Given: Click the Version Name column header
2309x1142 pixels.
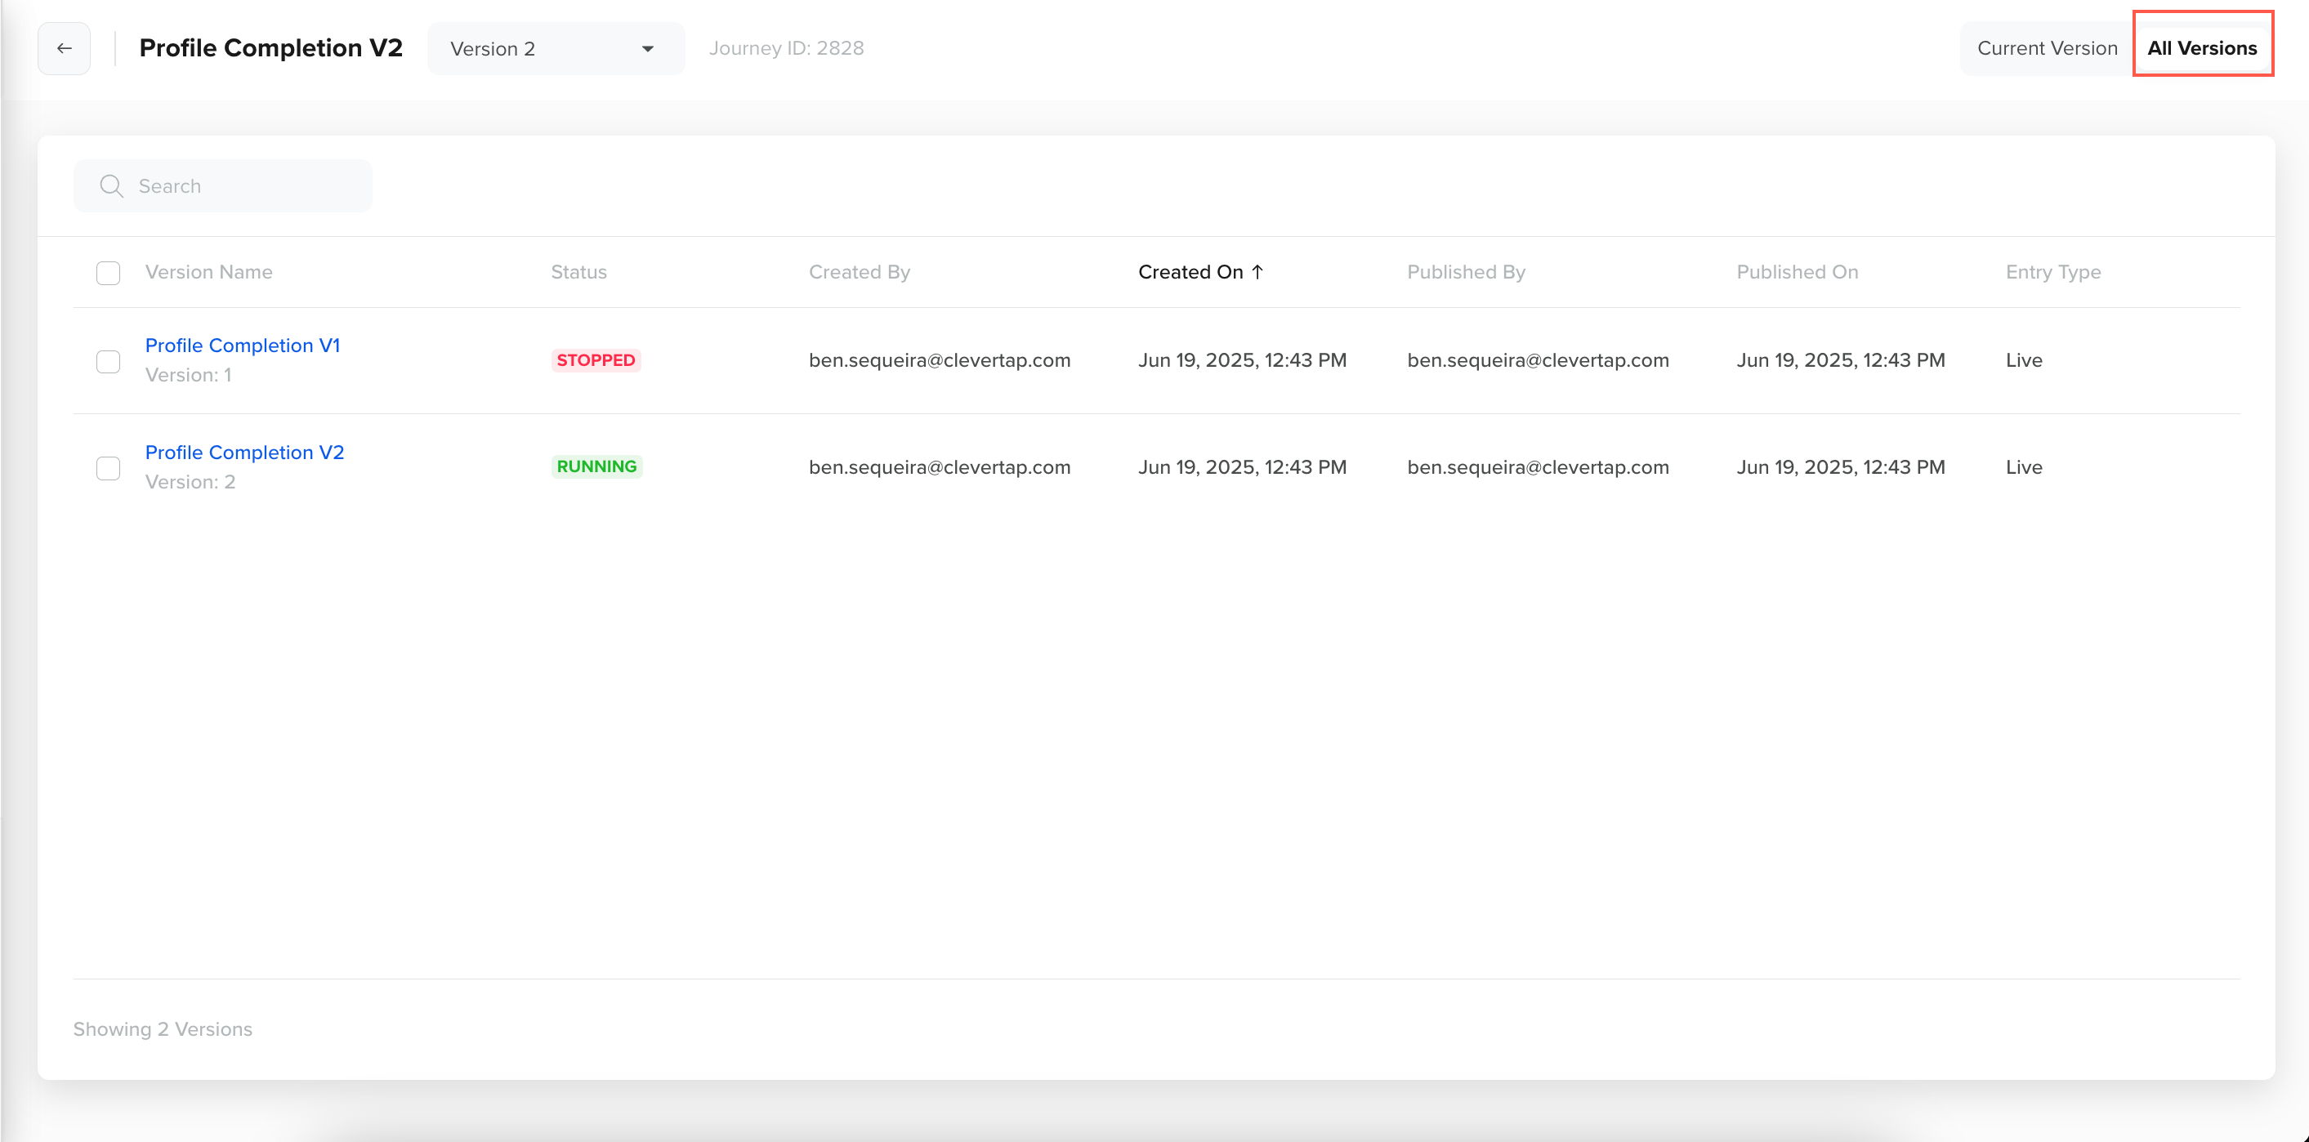Looking at the screenshot, I should (x=208, y=271).
